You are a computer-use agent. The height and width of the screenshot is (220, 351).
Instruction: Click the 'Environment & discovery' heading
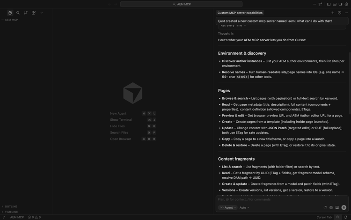pos(242,53)
